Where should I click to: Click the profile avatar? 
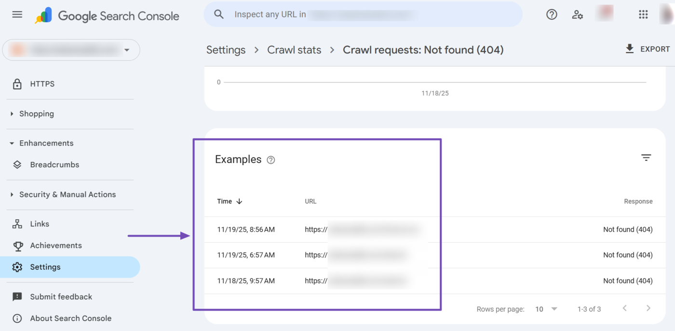click(668, 14)
